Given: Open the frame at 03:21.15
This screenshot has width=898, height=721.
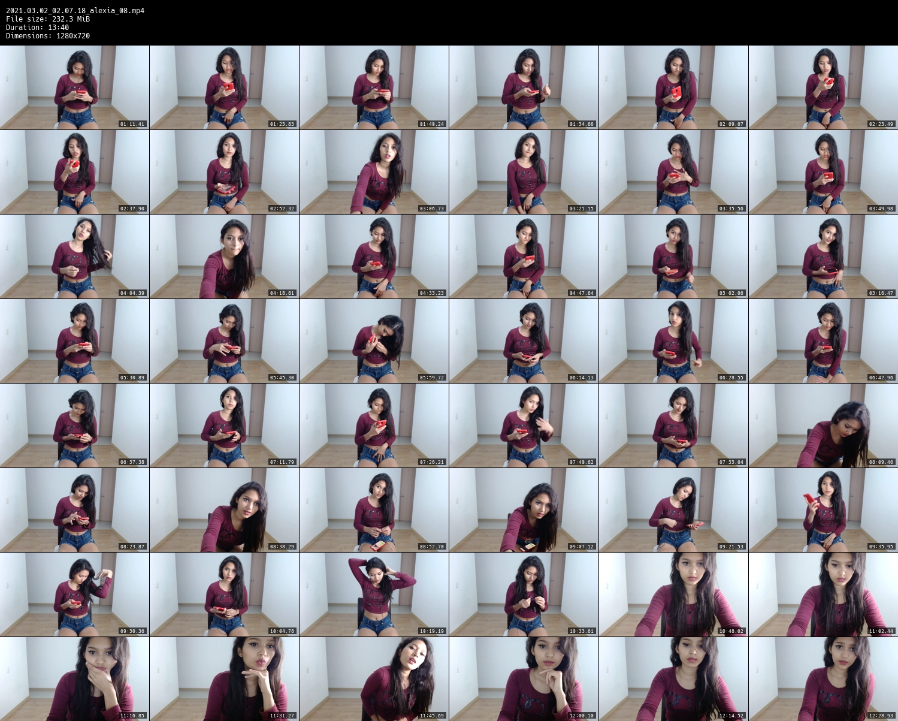Looking at the screenshot, I should [524, 172].
